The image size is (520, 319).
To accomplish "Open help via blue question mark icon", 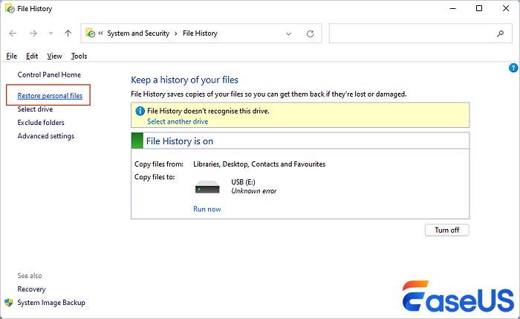I will click(513, 68).
